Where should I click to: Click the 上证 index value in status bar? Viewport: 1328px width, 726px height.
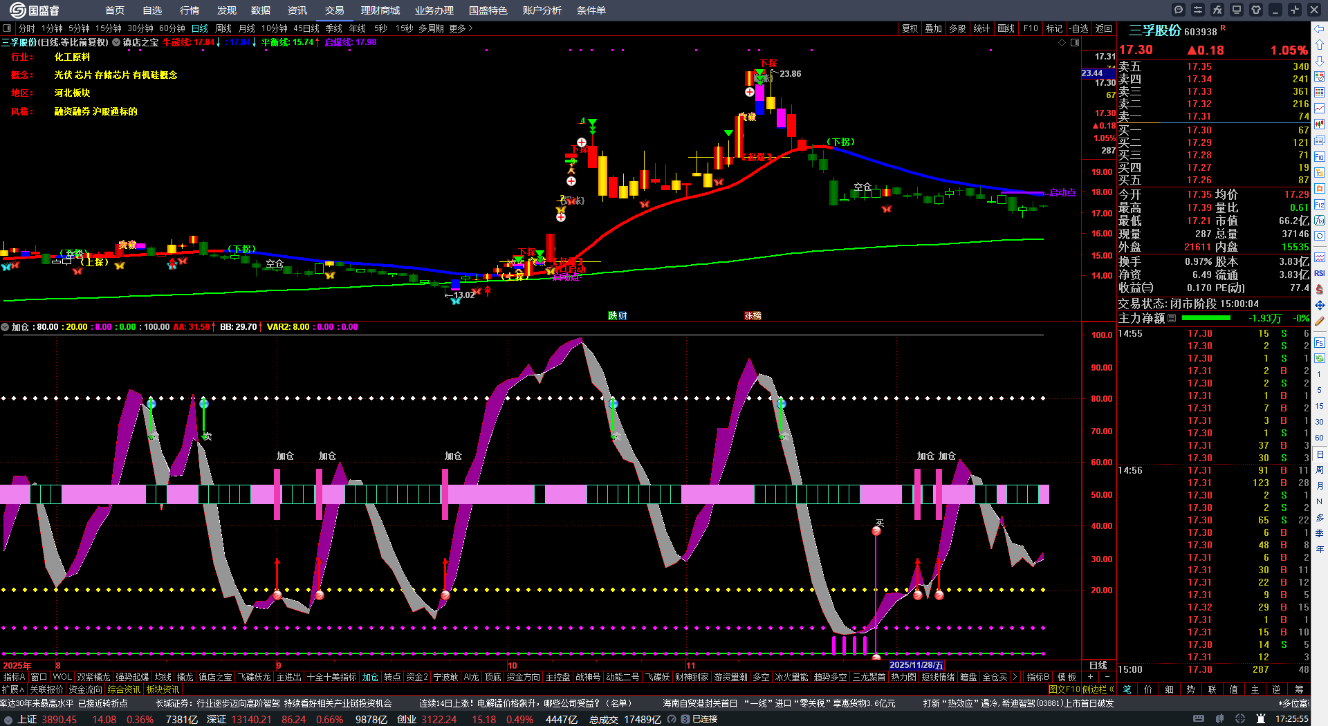pyautogui.click(x=59, y=719)
